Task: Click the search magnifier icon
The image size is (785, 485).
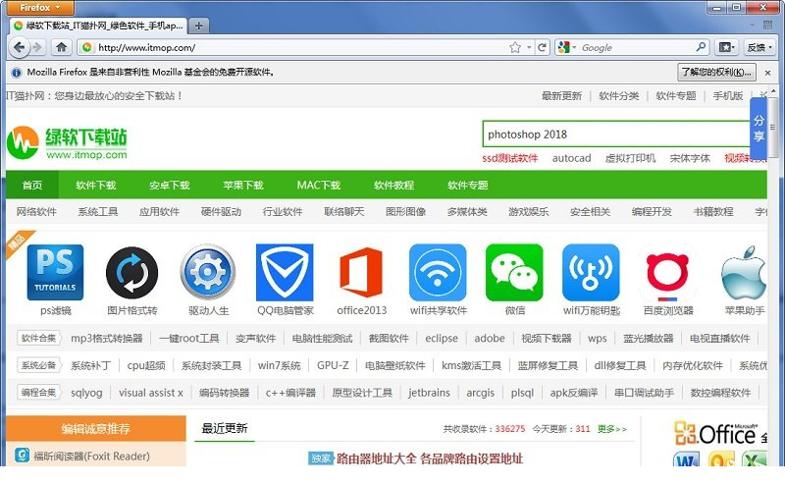Action: pos(702,47)
